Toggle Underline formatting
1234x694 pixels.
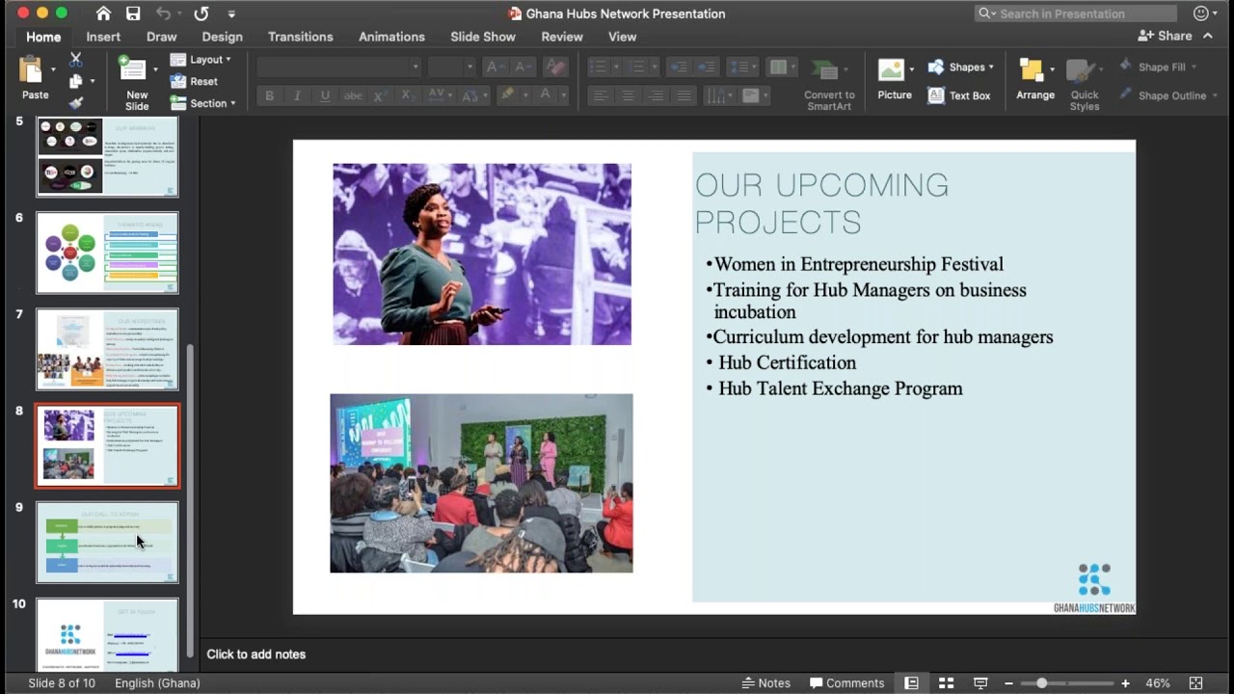tap(325, 95)
